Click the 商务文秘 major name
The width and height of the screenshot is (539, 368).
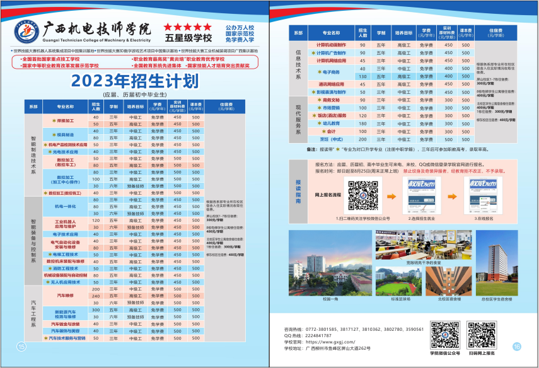(x=332, y=100)
